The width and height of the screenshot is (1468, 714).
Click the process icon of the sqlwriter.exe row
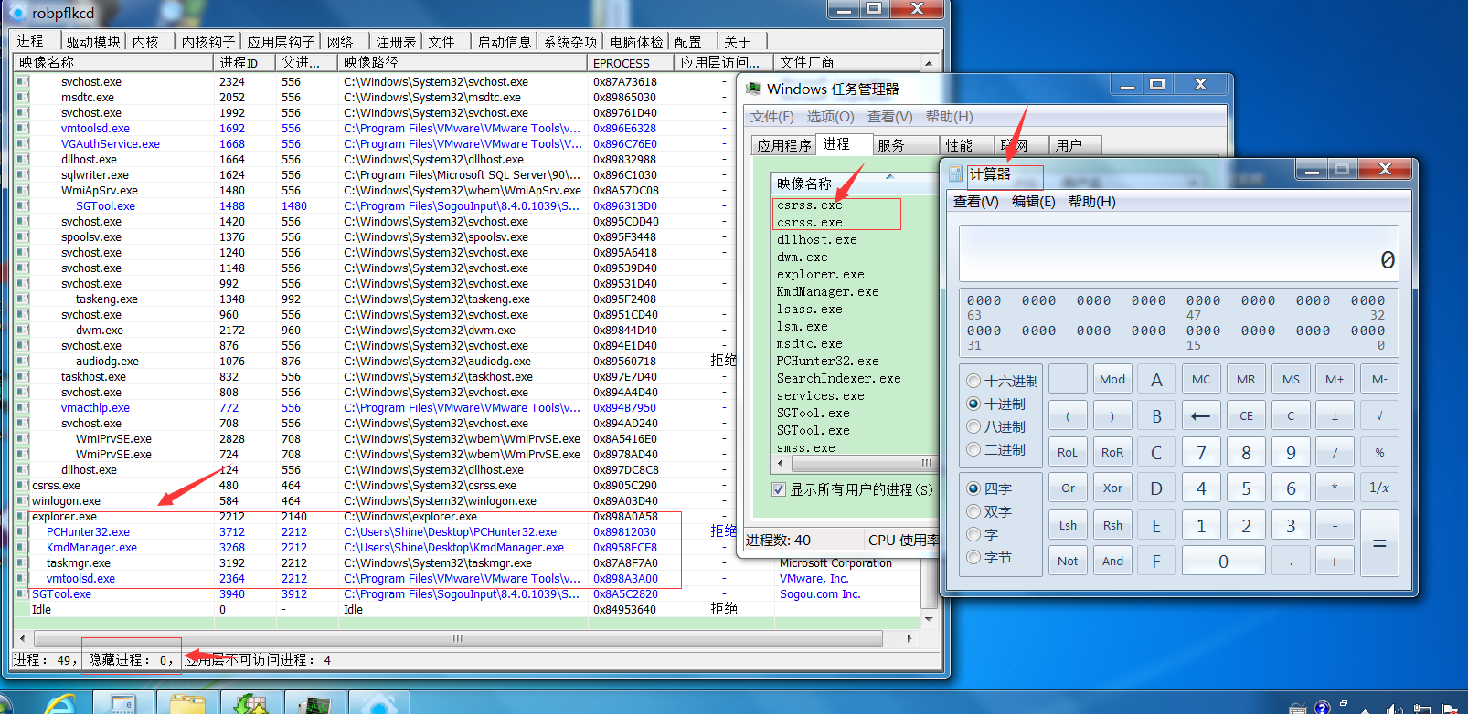(22, 175)
